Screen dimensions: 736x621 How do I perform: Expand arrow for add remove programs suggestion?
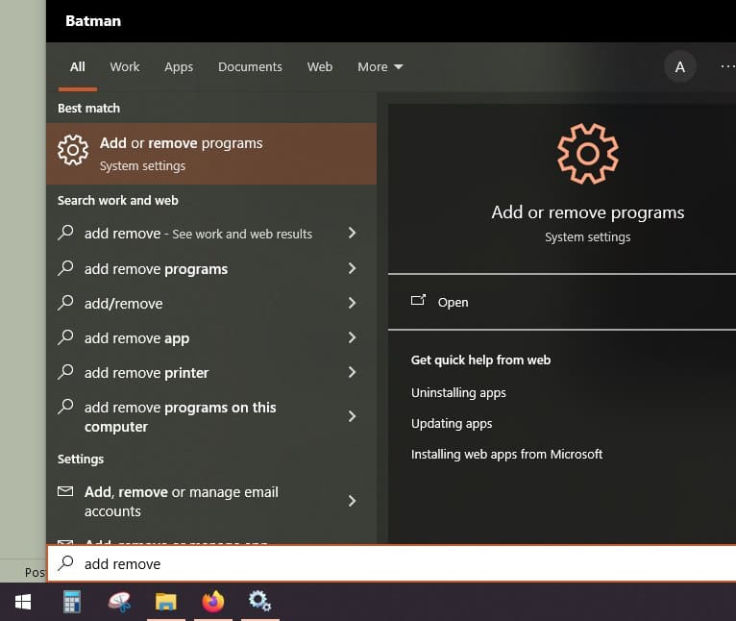tap(352, 268)
